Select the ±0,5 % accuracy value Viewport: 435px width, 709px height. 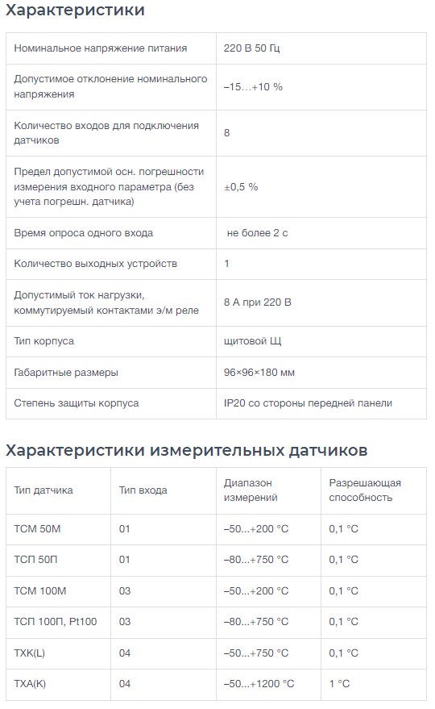241,187
